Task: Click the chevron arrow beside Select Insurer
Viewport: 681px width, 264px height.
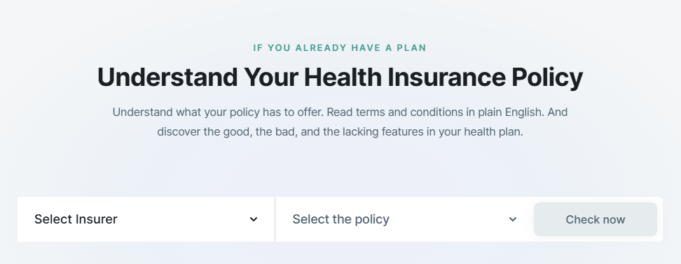Action: pyautogui.click(x=254, y=219)
